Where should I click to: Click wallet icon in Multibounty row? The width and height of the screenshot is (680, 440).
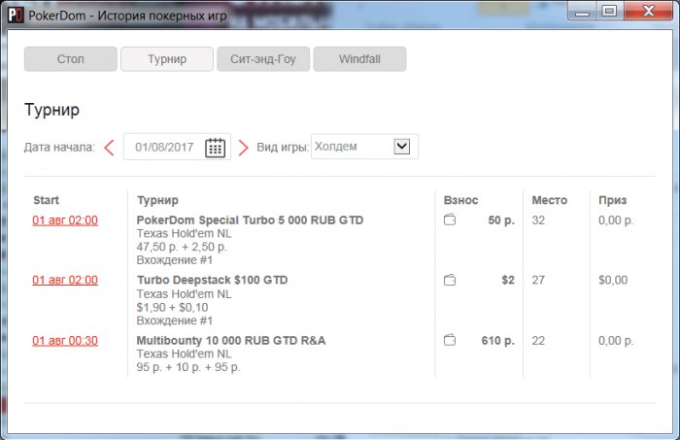pos(450,340)
